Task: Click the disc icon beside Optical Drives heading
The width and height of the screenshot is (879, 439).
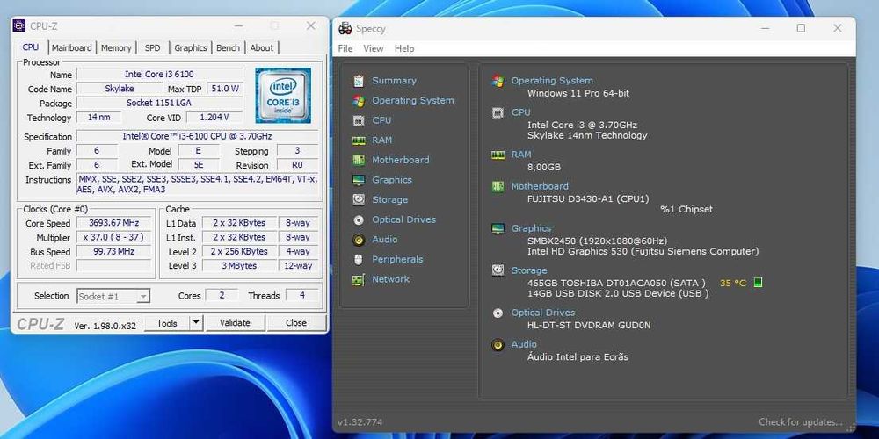Action: point(498,313)
